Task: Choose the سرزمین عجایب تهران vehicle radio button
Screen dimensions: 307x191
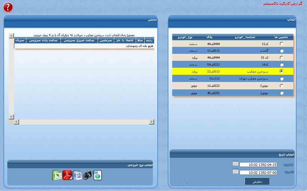Action: pyautogui.click(x=281, y=79)
